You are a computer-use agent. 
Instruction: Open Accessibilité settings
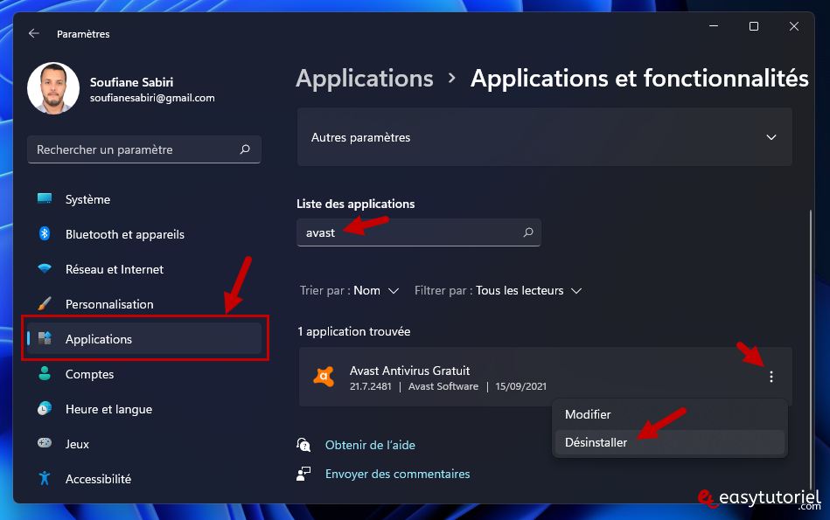[x=144, y=479]
